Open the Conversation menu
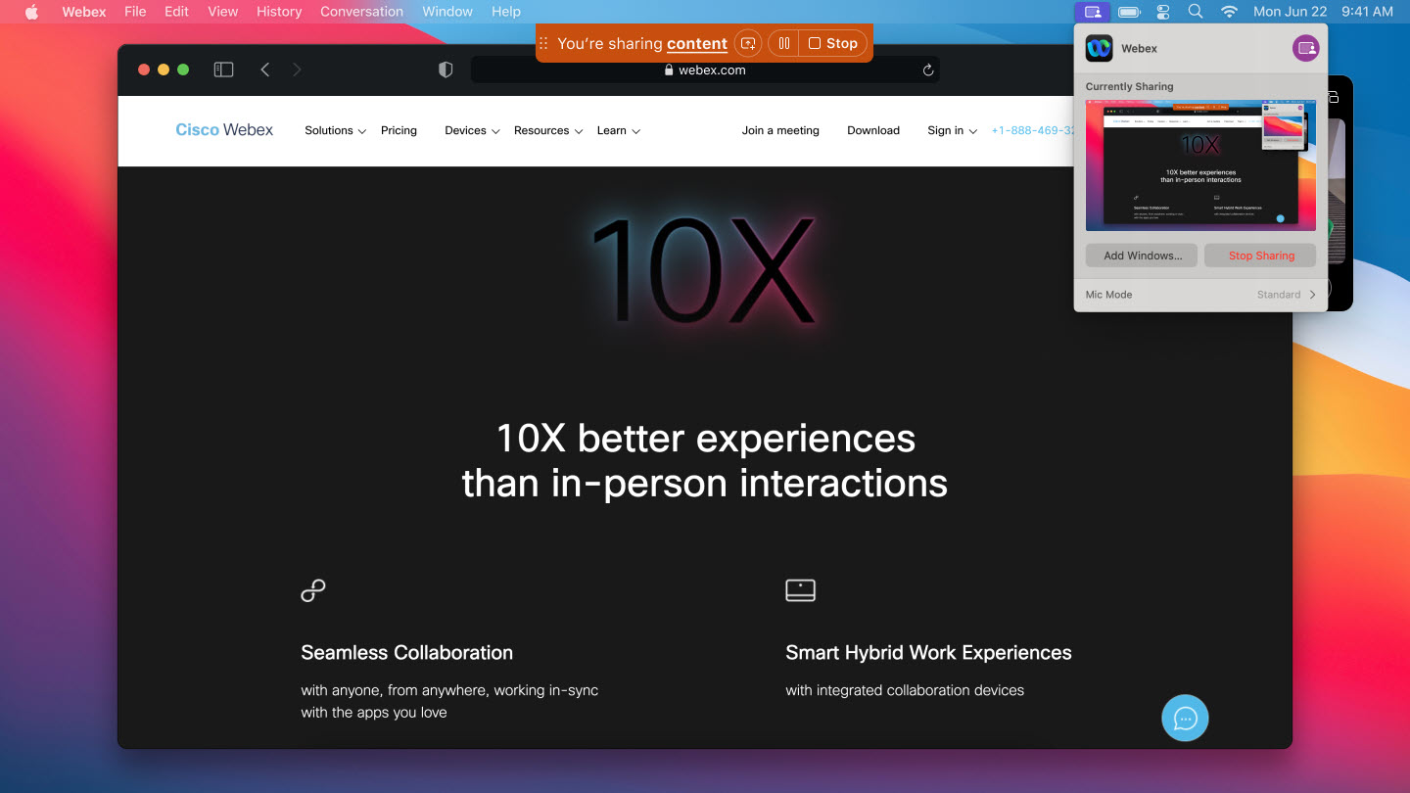1410x793 pixels. 361,12
